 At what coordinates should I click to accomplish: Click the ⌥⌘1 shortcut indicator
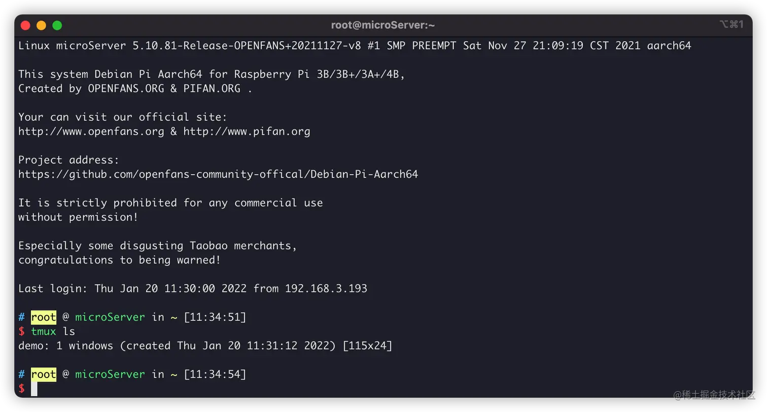pos(731,24)
